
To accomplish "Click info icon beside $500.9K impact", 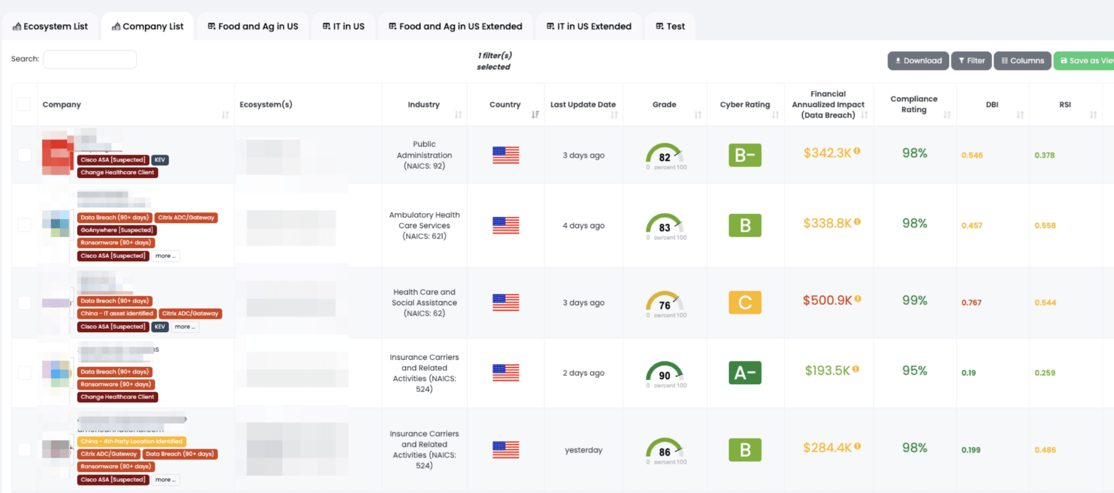I will 858,299.
